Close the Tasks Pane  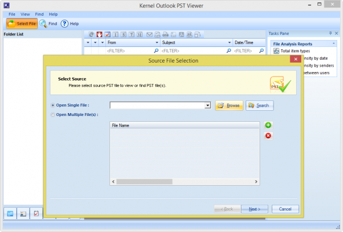coord(337,33)
